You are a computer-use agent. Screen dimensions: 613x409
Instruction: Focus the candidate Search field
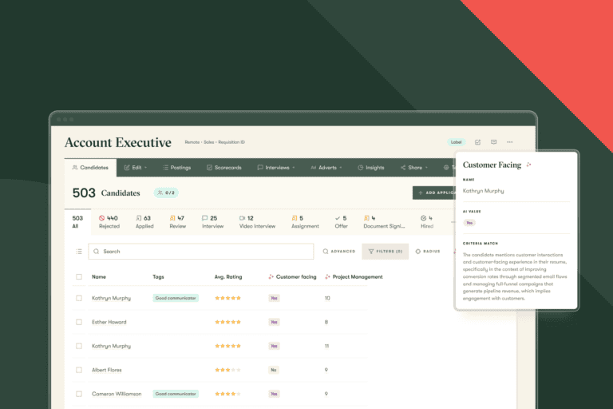click(201, 252)
